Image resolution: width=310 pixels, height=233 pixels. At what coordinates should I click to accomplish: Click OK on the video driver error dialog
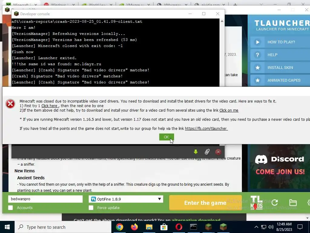pos(167,137)
